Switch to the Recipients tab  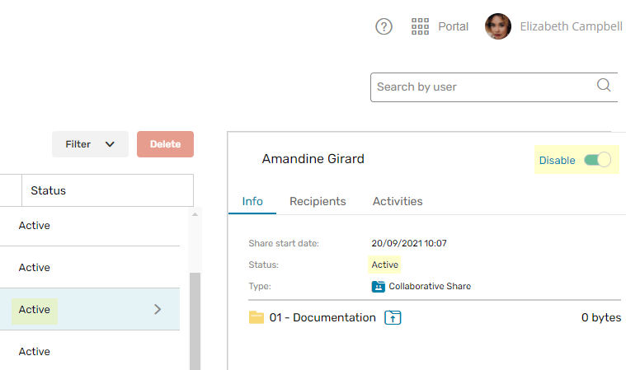[318, 201]
